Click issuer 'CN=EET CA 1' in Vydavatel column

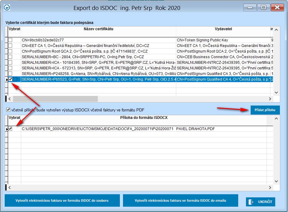[x=223, y=45]
